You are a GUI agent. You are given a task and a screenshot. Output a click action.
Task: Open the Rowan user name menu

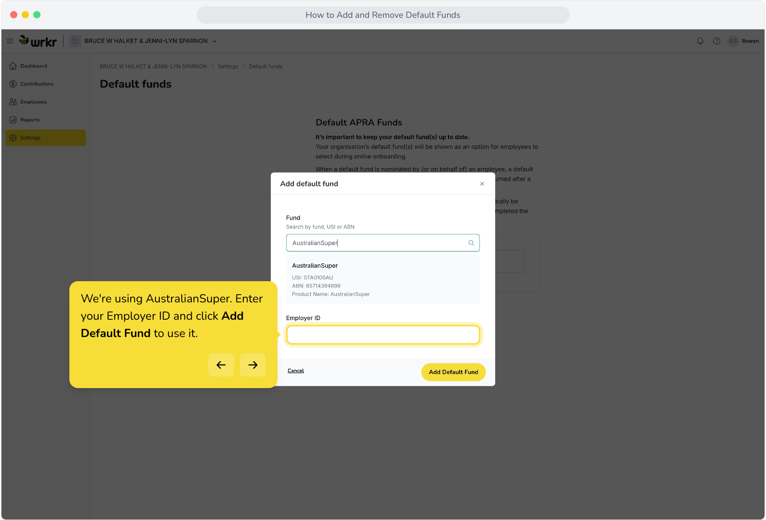point(750,41)
